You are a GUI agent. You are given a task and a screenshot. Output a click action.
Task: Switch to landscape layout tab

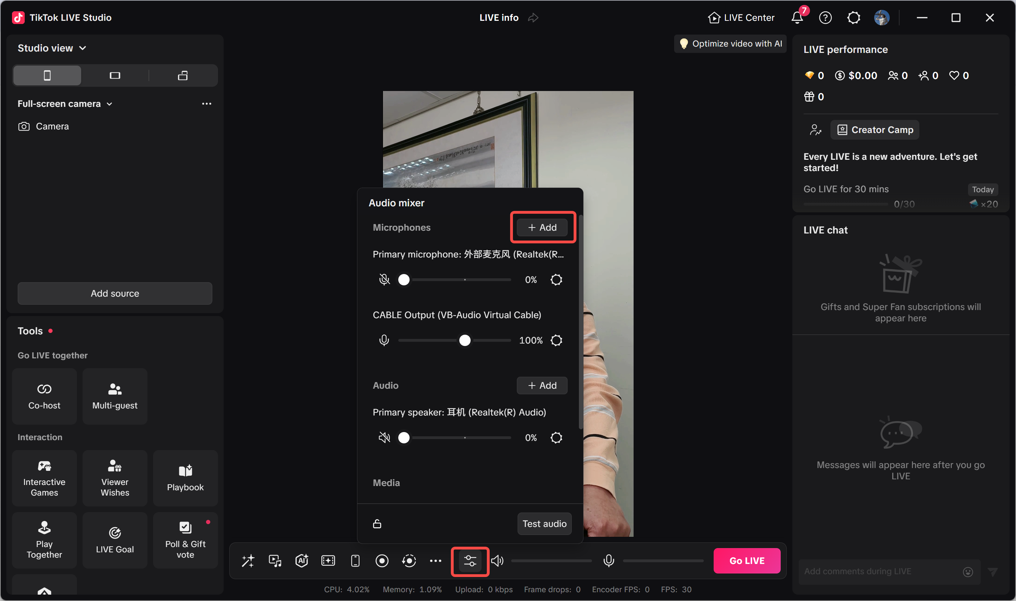coord(115,75)
